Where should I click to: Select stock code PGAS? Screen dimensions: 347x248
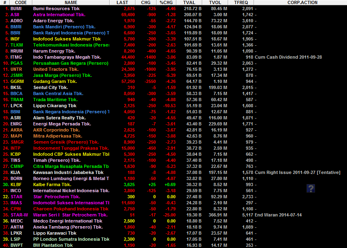coord(17,63)
